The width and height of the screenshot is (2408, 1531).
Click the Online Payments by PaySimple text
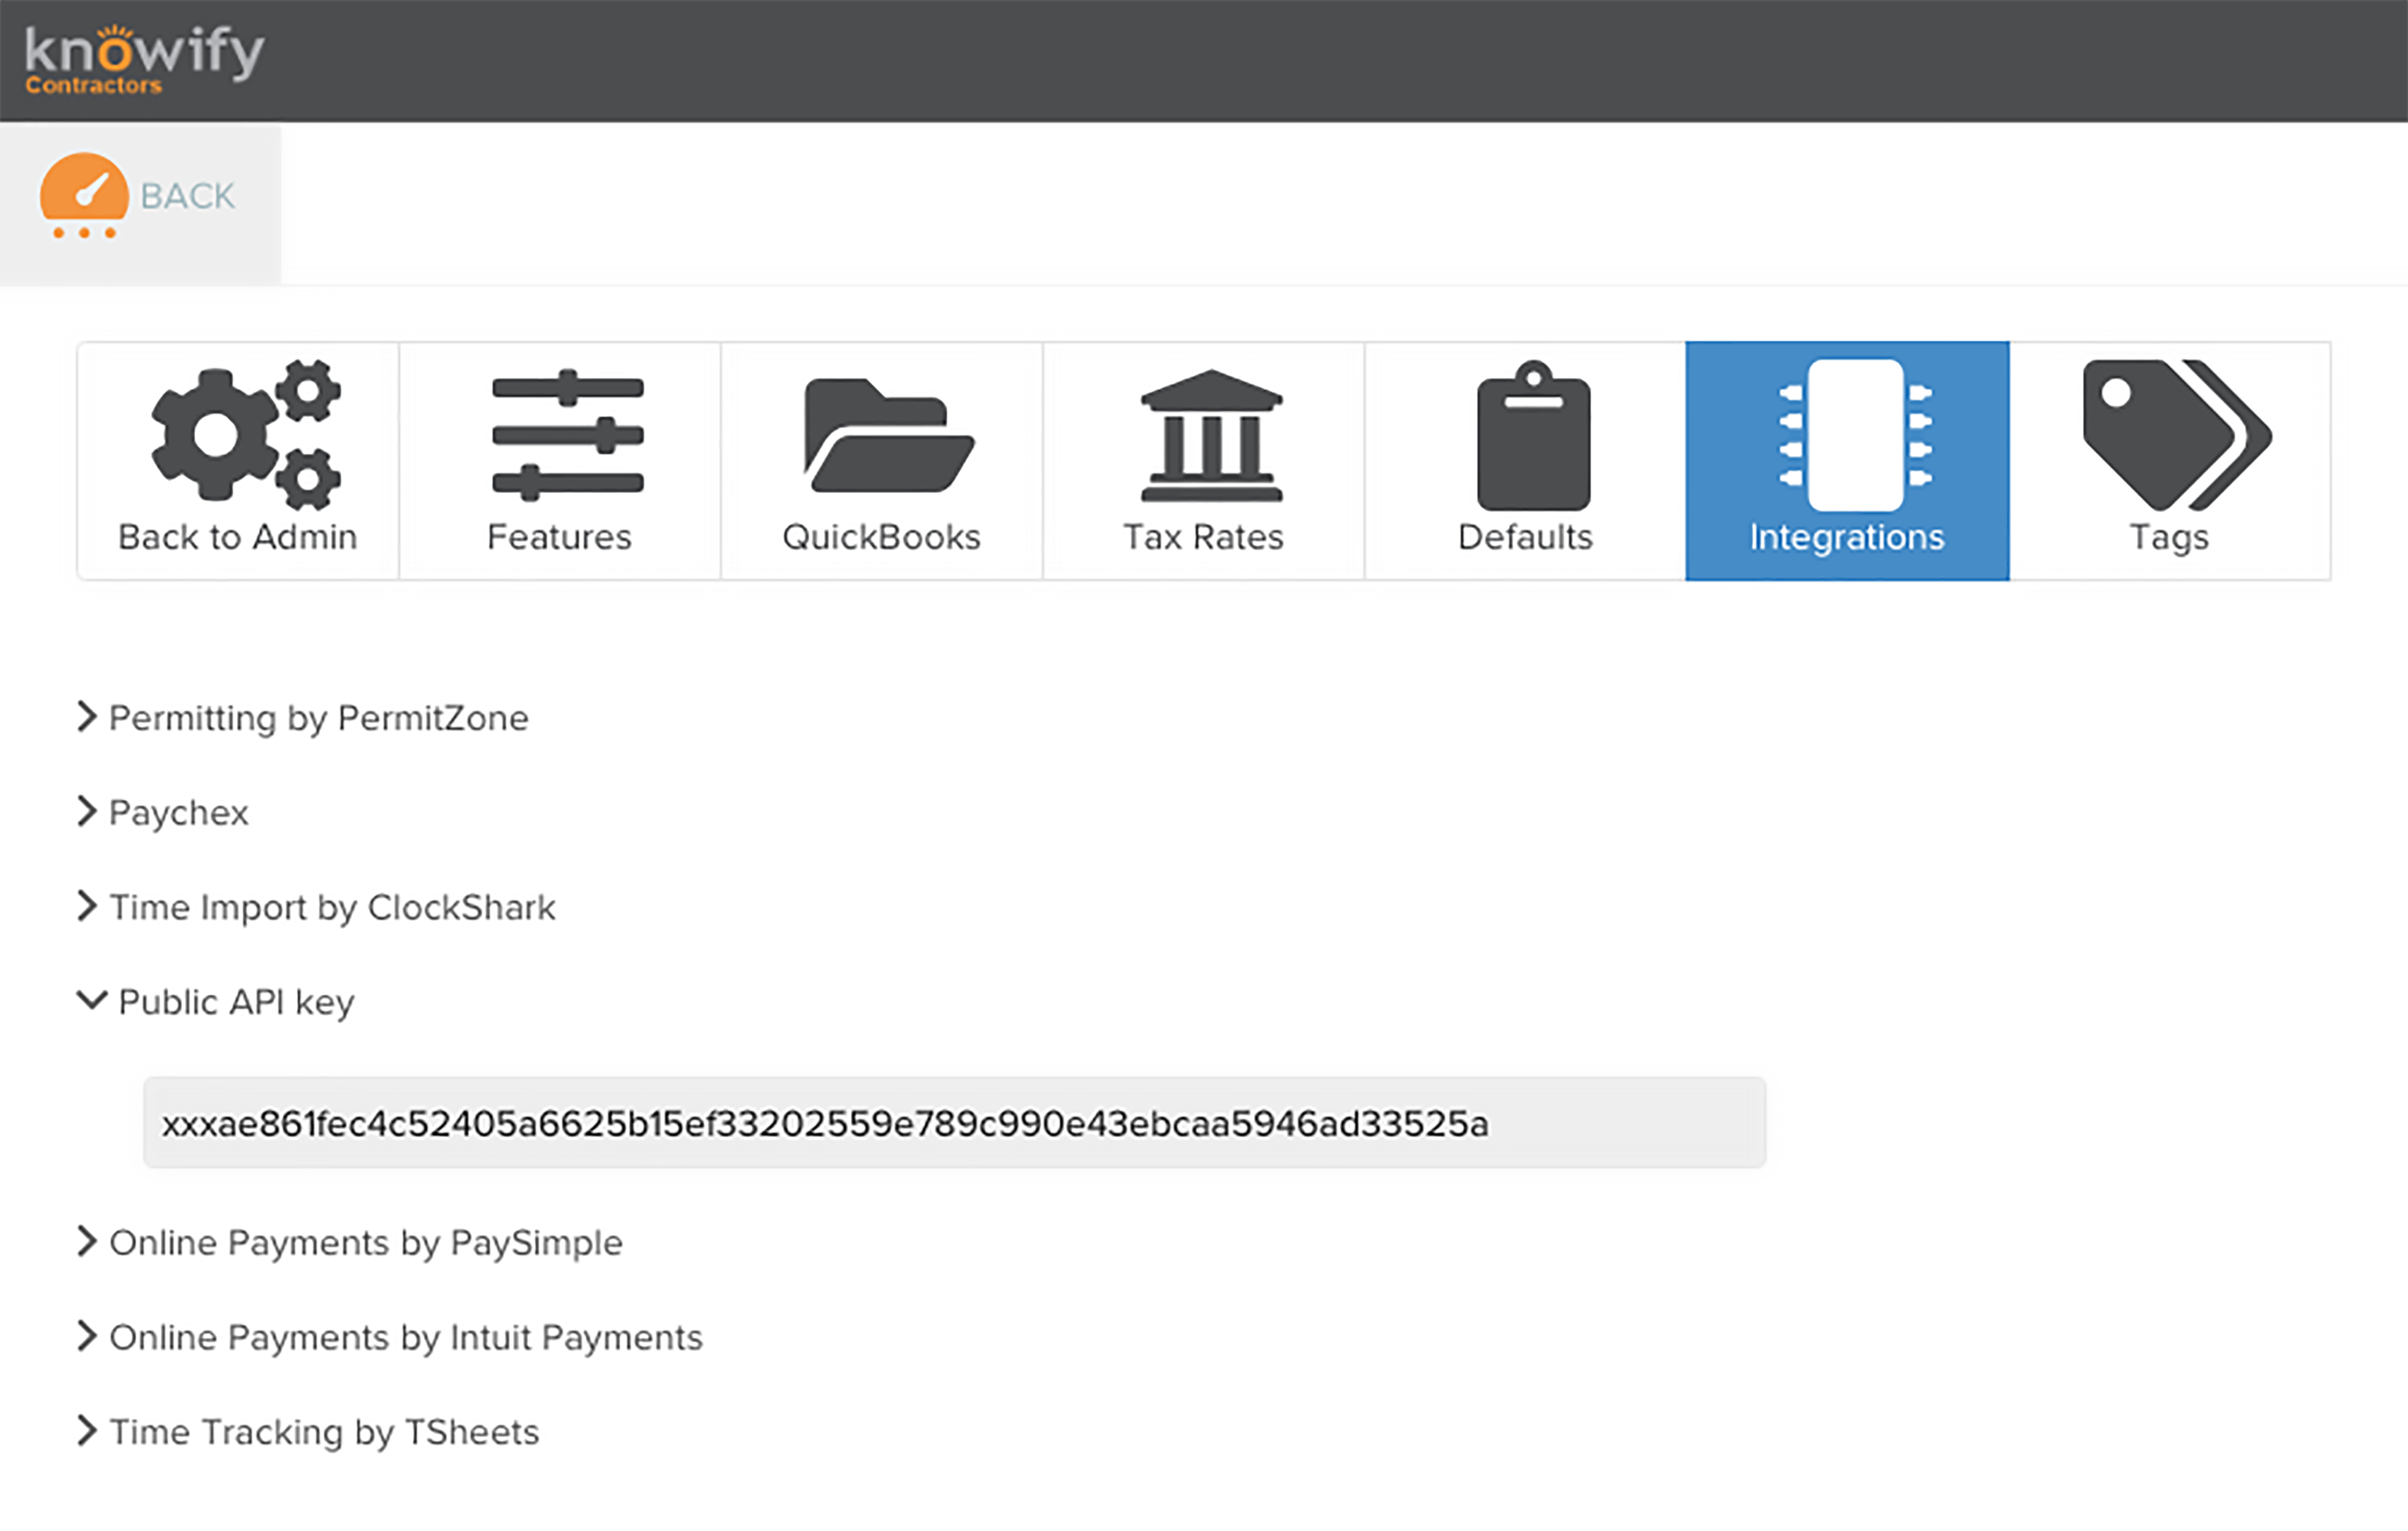[366, 1244]
